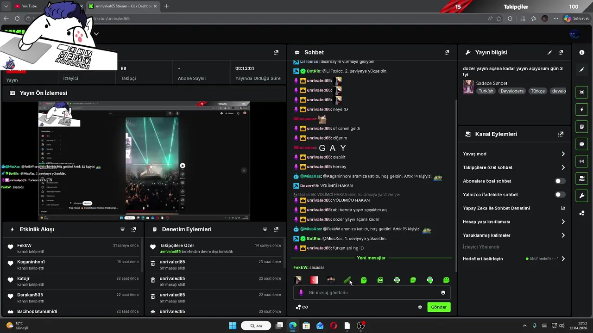593x333 pixels.
Task: Send the chat message with Gönder
Action: [439, 307]
